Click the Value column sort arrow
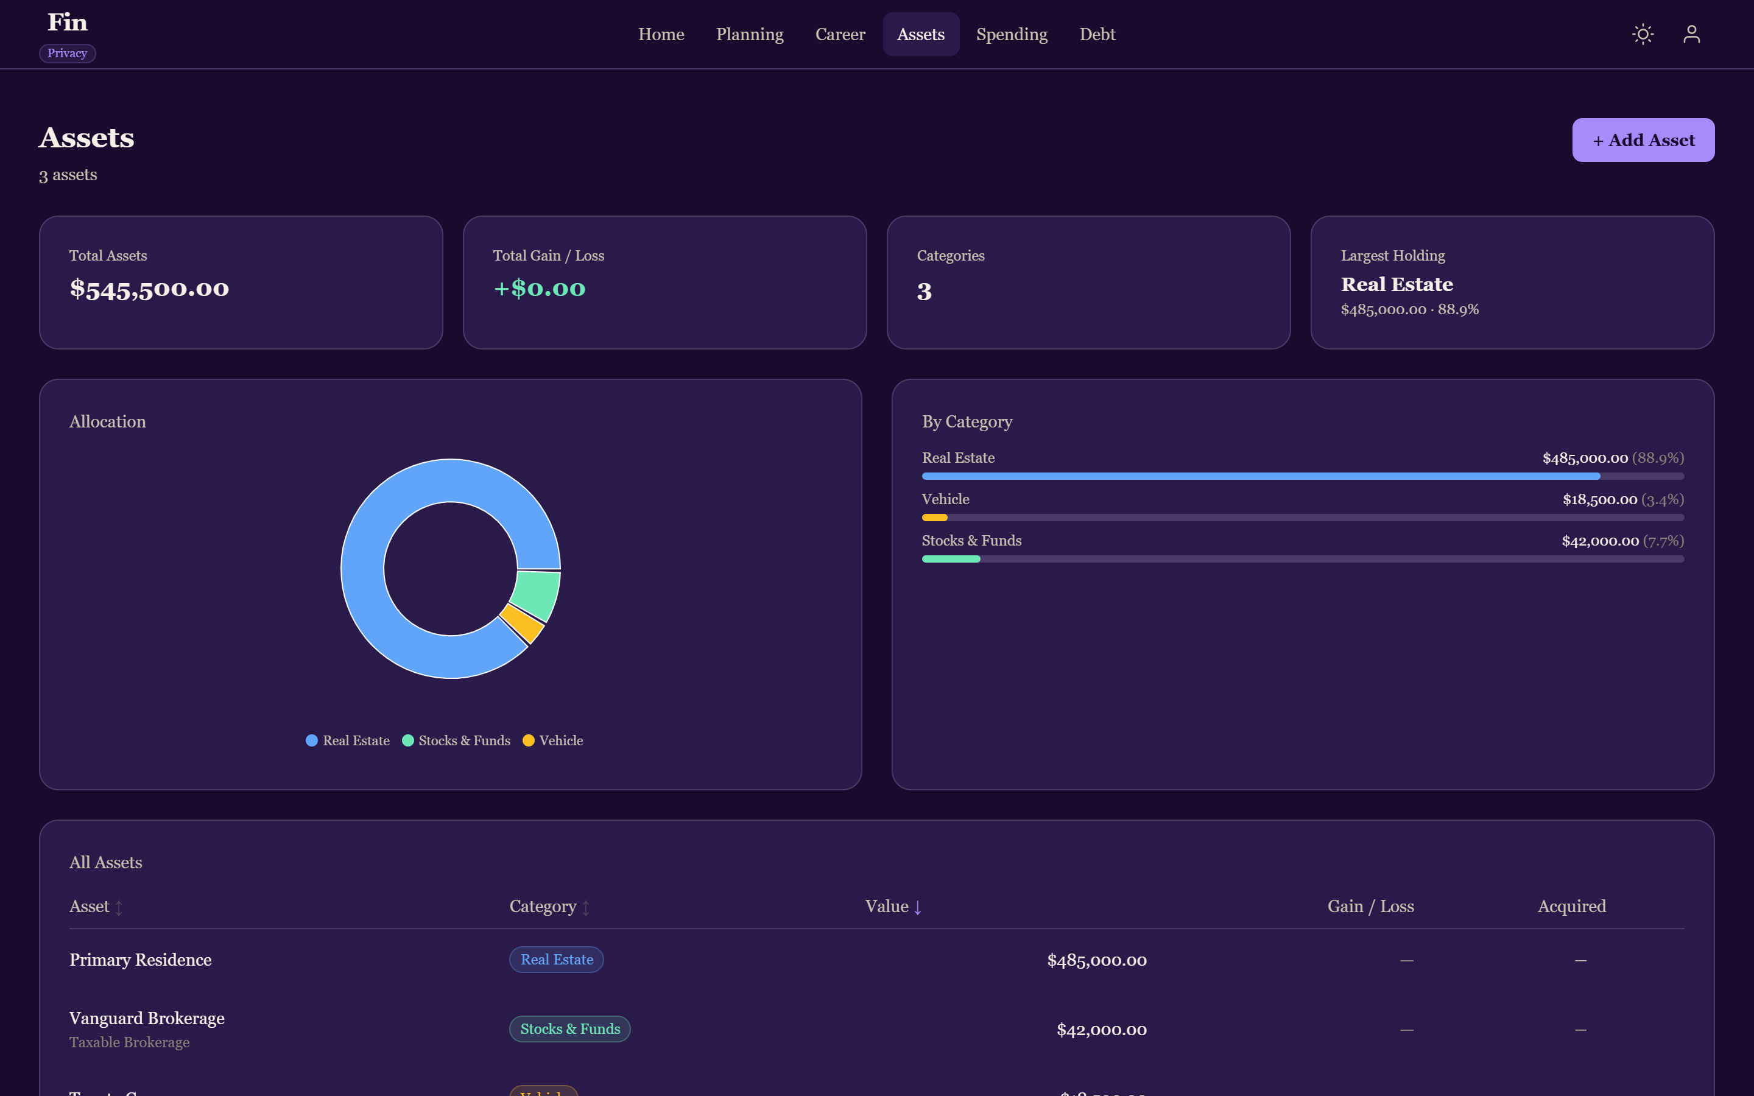This screenshot has width=1754, height=1096. click(x=918, y=907)
